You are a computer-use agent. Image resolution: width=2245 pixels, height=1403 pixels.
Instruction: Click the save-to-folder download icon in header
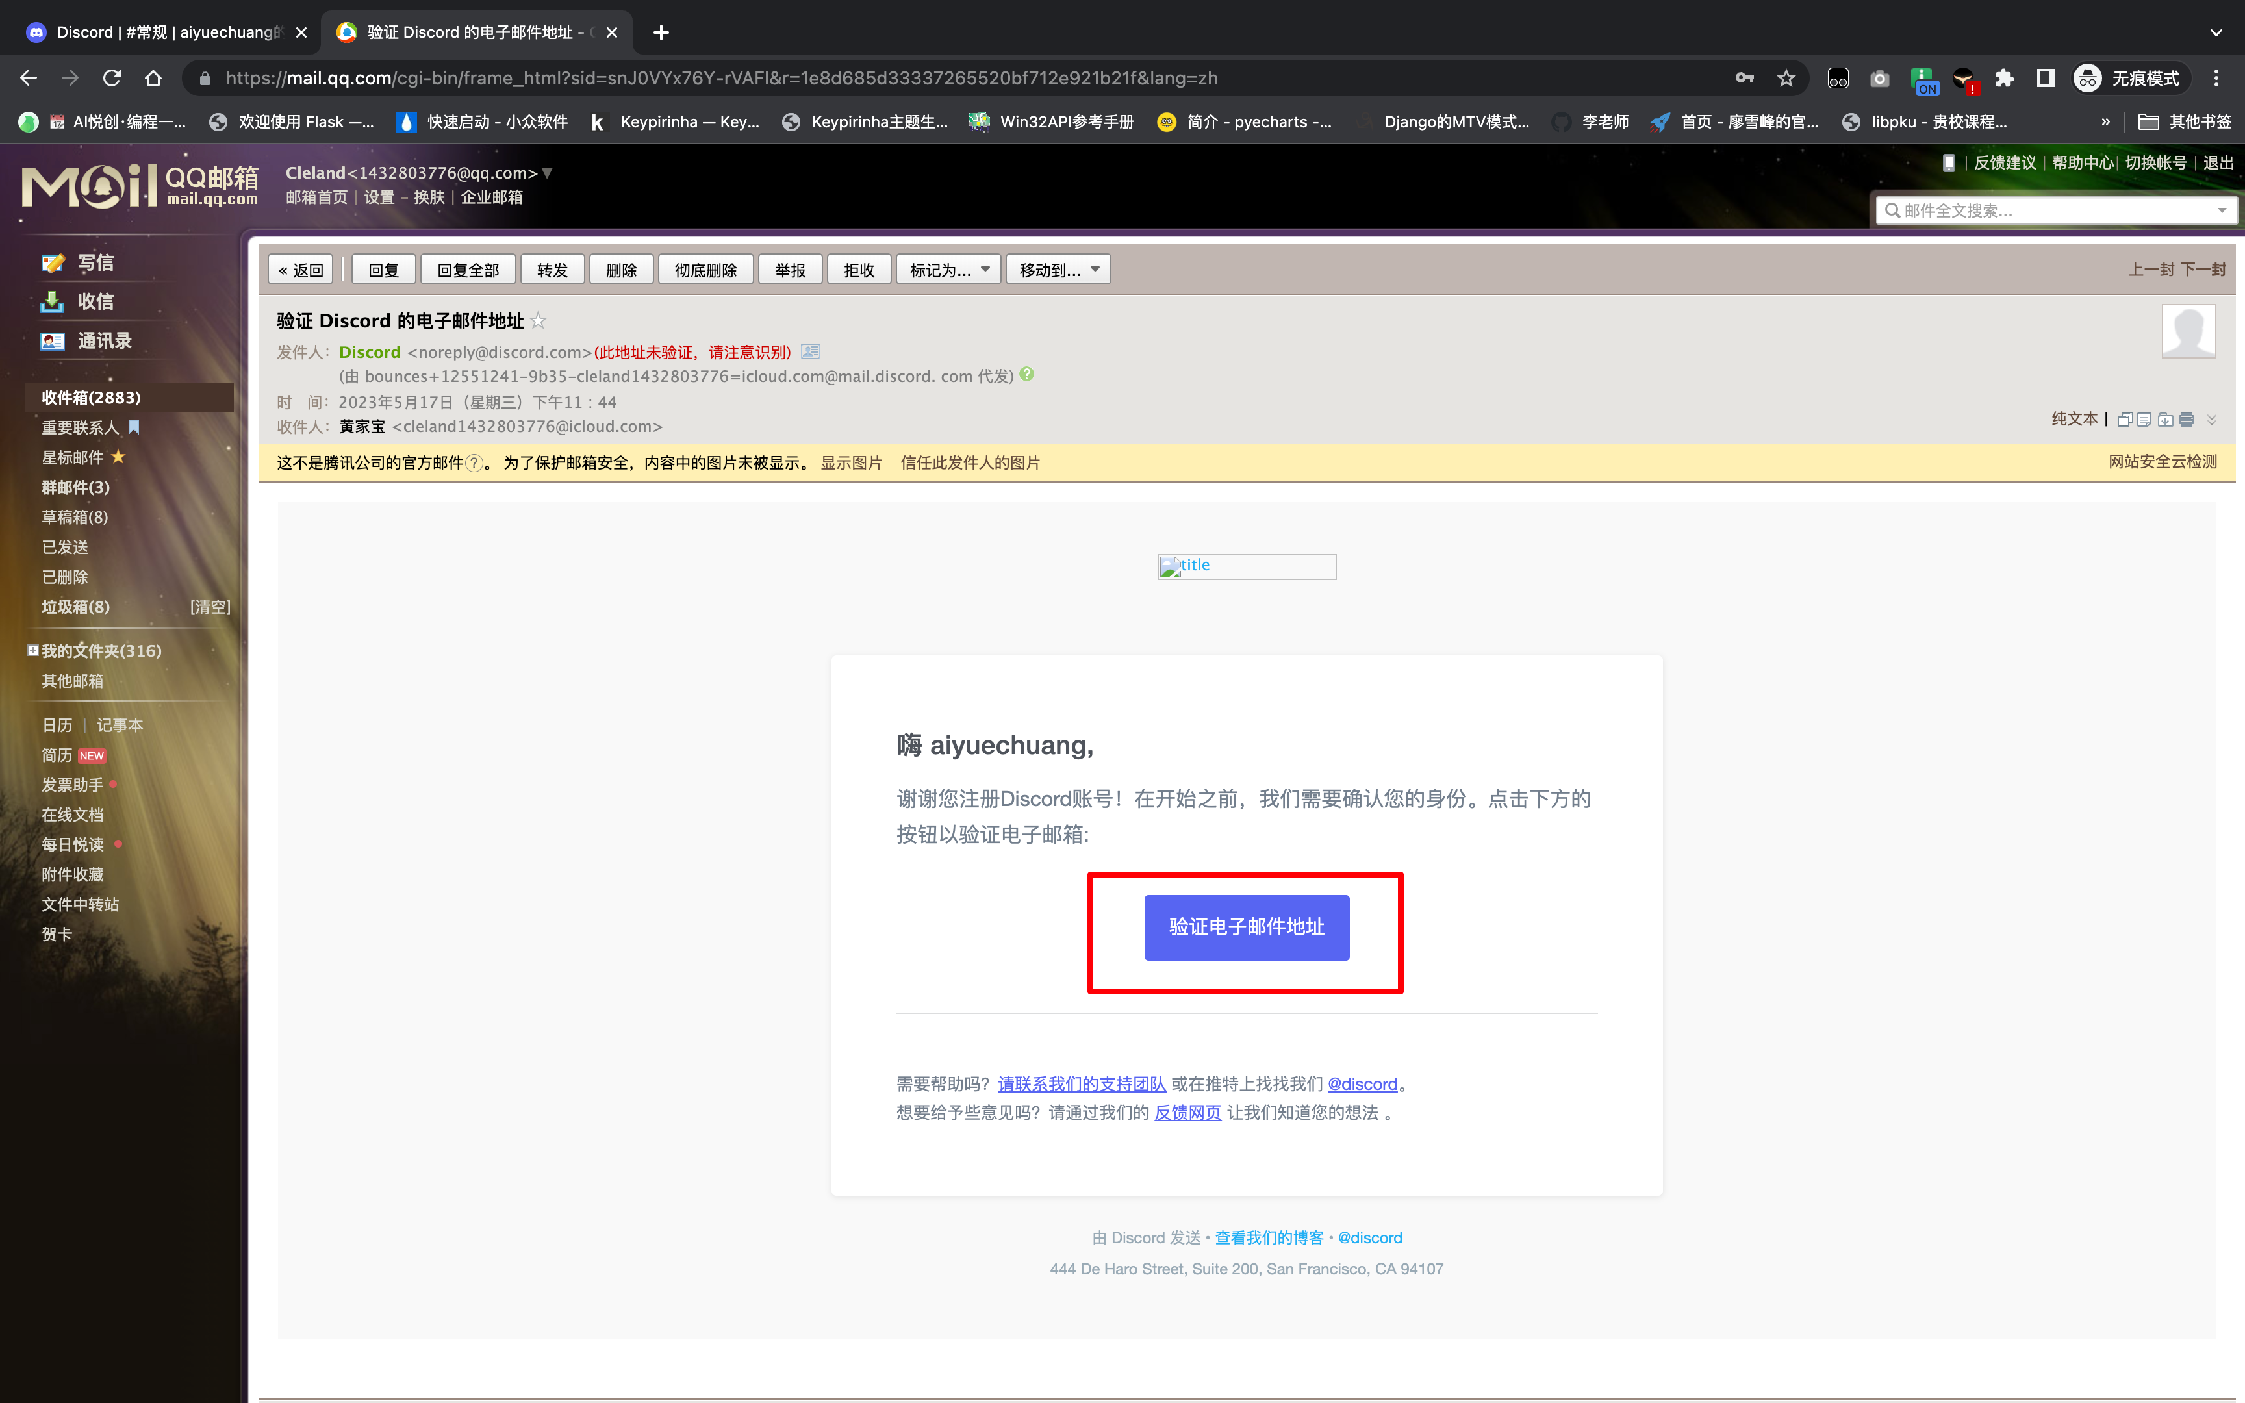click(x=2165, y=420)
